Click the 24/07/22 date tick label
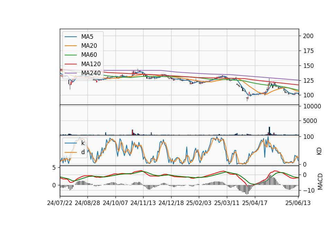332x239 pixels. (60, 203)
